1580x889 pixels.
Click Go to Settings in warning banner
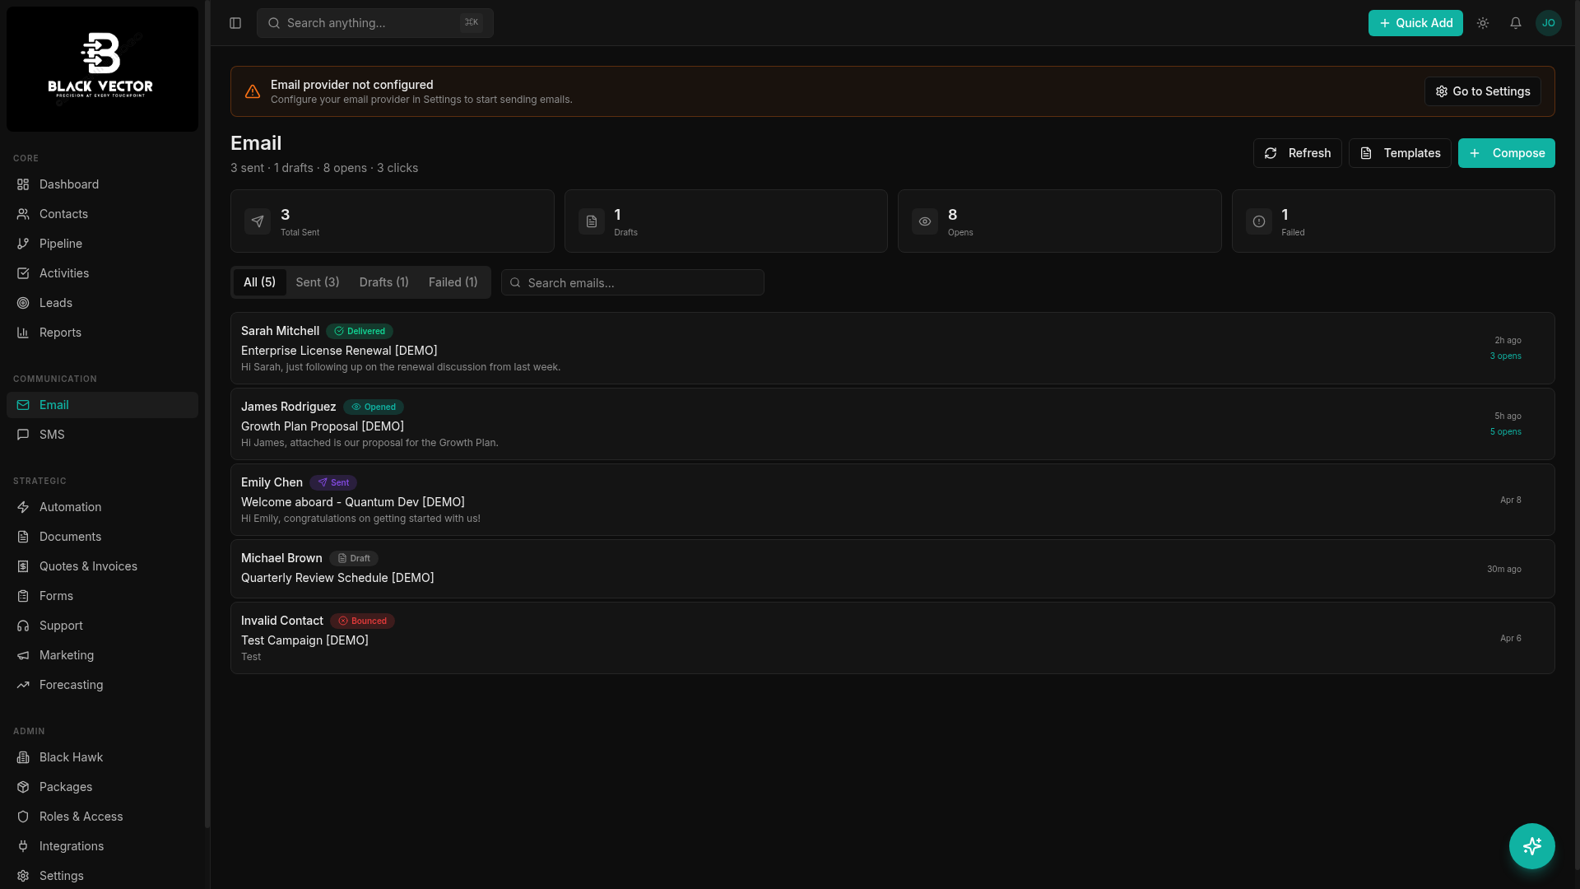pyautogui.click(x=1483, y=91)
